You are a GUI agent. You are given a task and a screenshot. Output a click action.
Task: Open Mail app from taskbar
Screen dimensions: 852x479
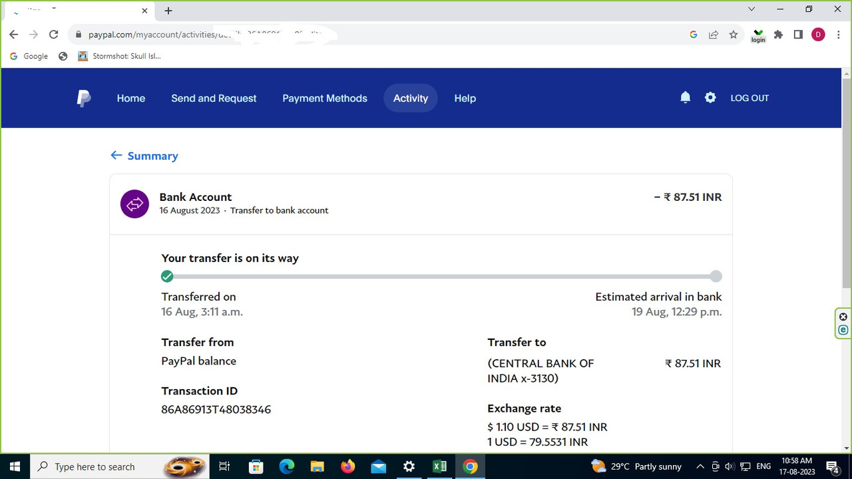pos(378,466)
